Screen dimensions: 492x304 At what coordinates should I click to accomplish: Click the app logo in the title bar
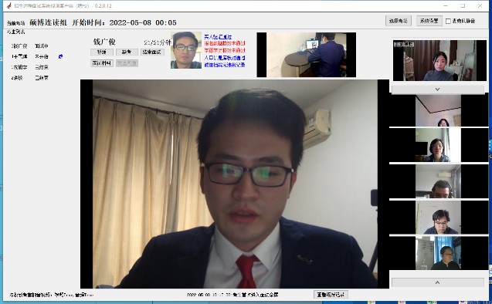point(8,5)
